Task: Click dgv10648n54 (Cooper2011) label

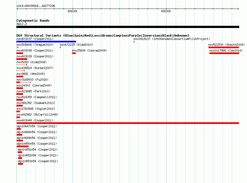Action: coord(37,132)
